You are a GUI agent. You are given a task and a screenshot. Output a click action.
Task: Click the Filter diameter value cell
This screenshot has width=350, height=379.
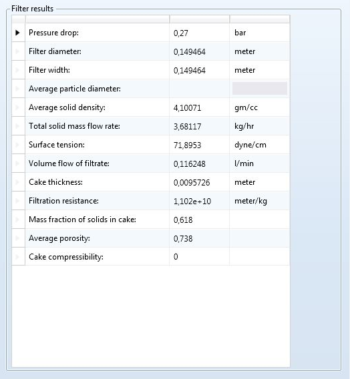pyautogui.click(x=200, y=51)
